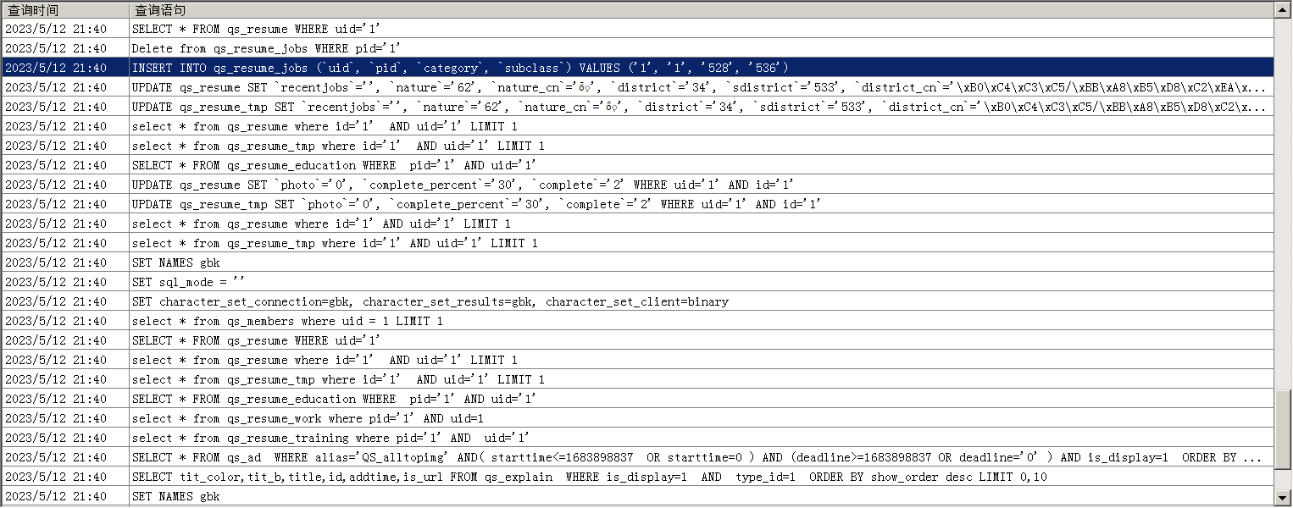
Task: Select the bottom-most SET NAMES gbk row
Action: (175, 496)
